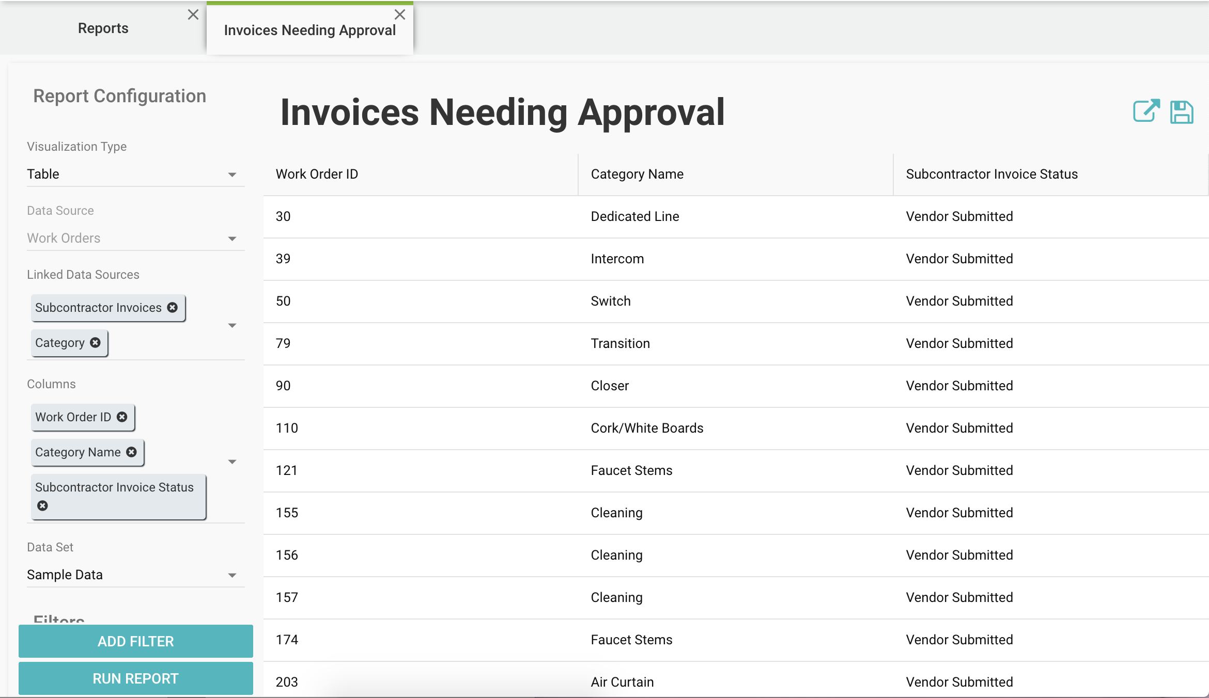This screenshot has width=1209, height=698.
Task: Click the ADD FILTER button
Action: point(136,641)
